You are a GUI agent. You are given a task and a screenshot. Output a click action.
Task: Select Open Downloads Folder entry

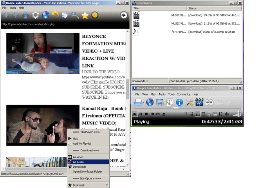[88, 172]
